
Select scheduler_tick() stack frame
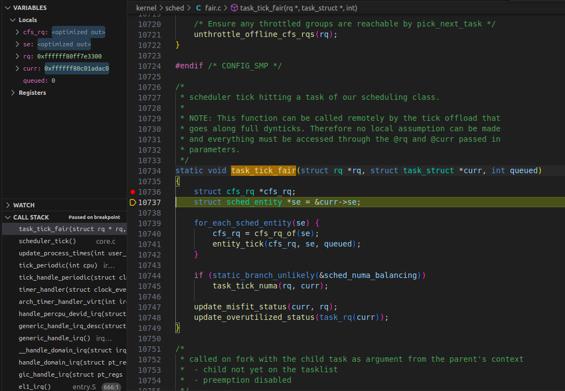coord(64,241)
